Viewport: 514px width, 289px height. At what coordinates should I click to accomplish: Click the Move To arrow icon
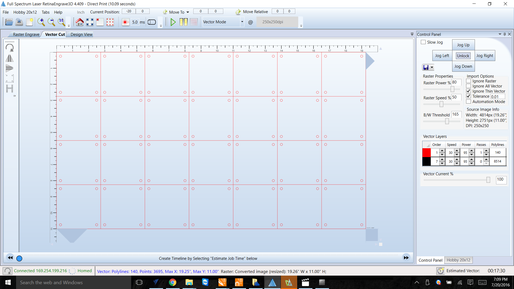pyautogui.click(x=165, y=12)
